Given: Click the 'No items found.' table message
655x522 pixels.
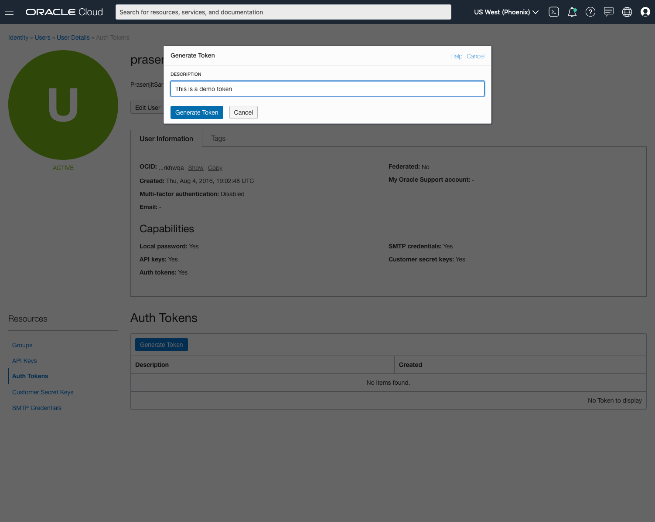Looking at the screenshot, I should click(388, 383).
